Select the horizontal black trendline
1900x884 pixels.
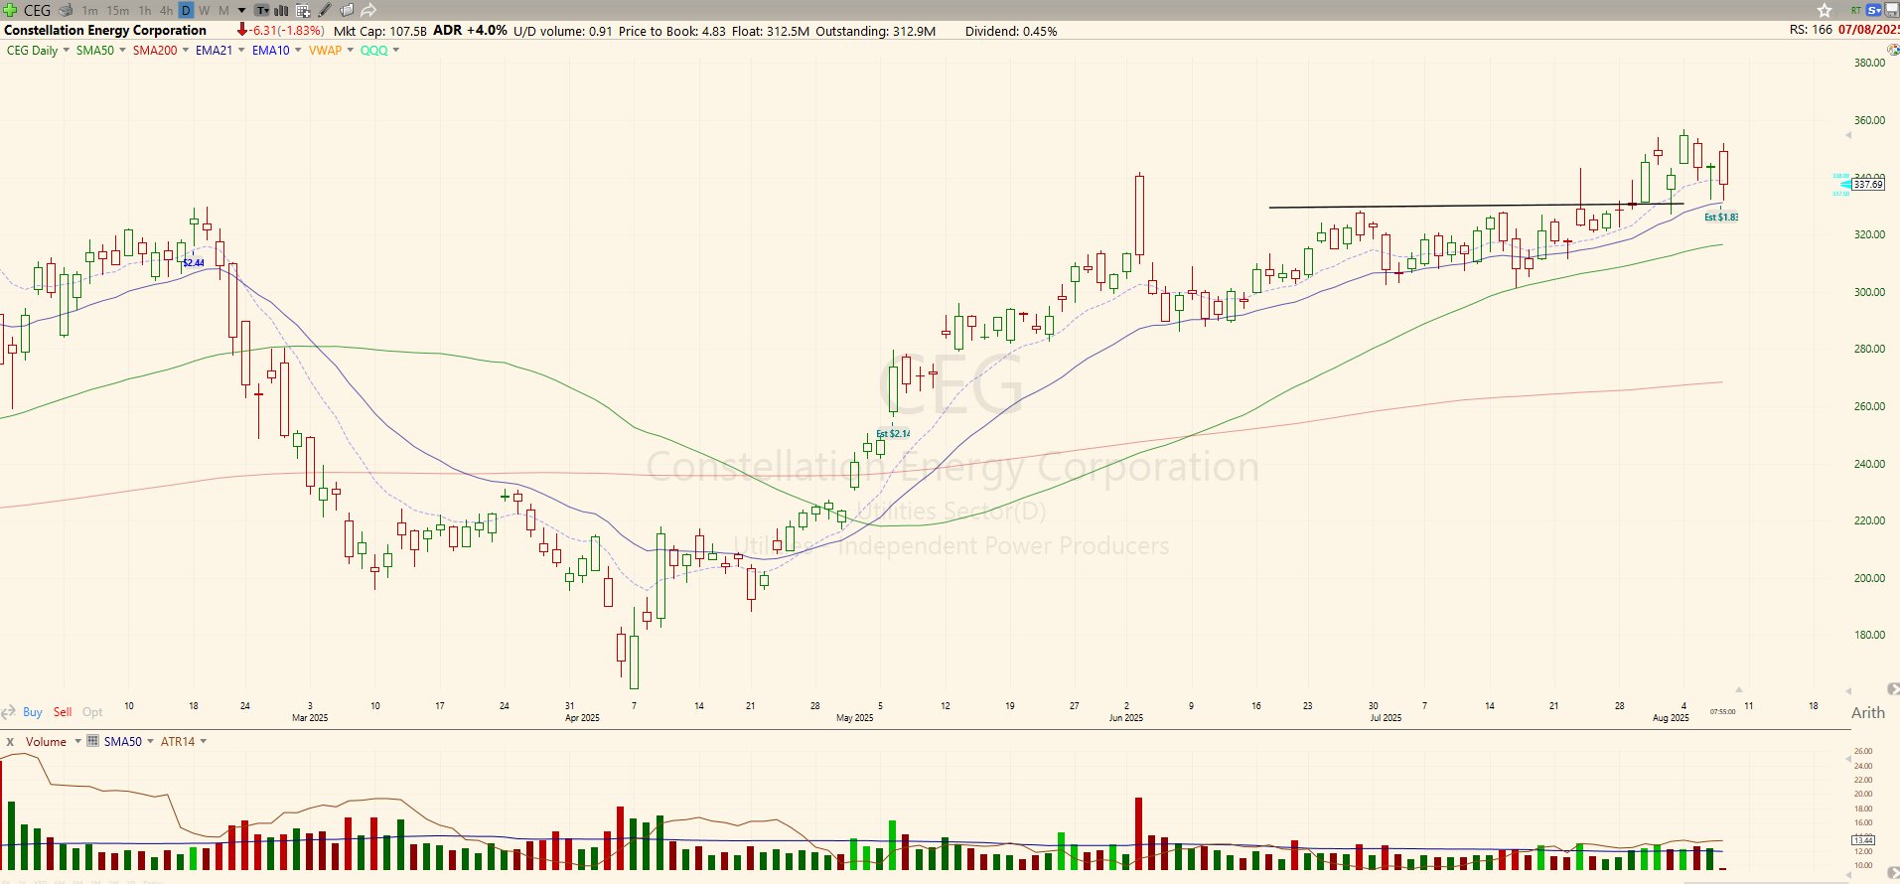(1476, 206)
